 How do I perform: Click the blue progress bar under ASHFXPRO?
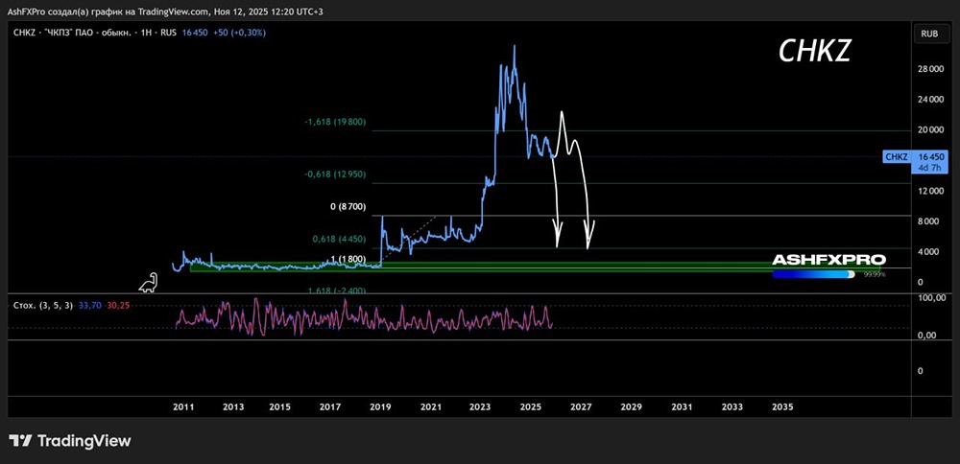[814, 274]
